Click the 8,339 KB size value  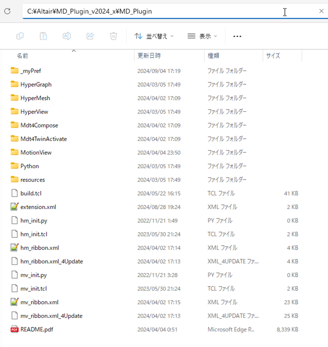tap(287, 330)
